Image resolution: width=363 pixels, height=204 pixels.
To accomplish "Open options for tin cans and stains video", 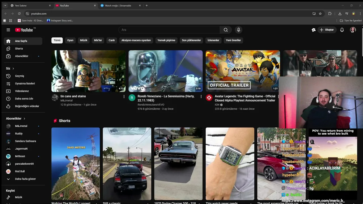I will (x=124, y=97).
